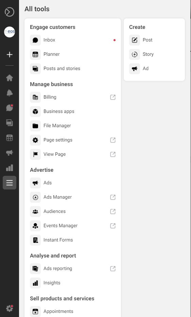
Task: Open the Home icon in sidebar
Action: click(10, 78)
